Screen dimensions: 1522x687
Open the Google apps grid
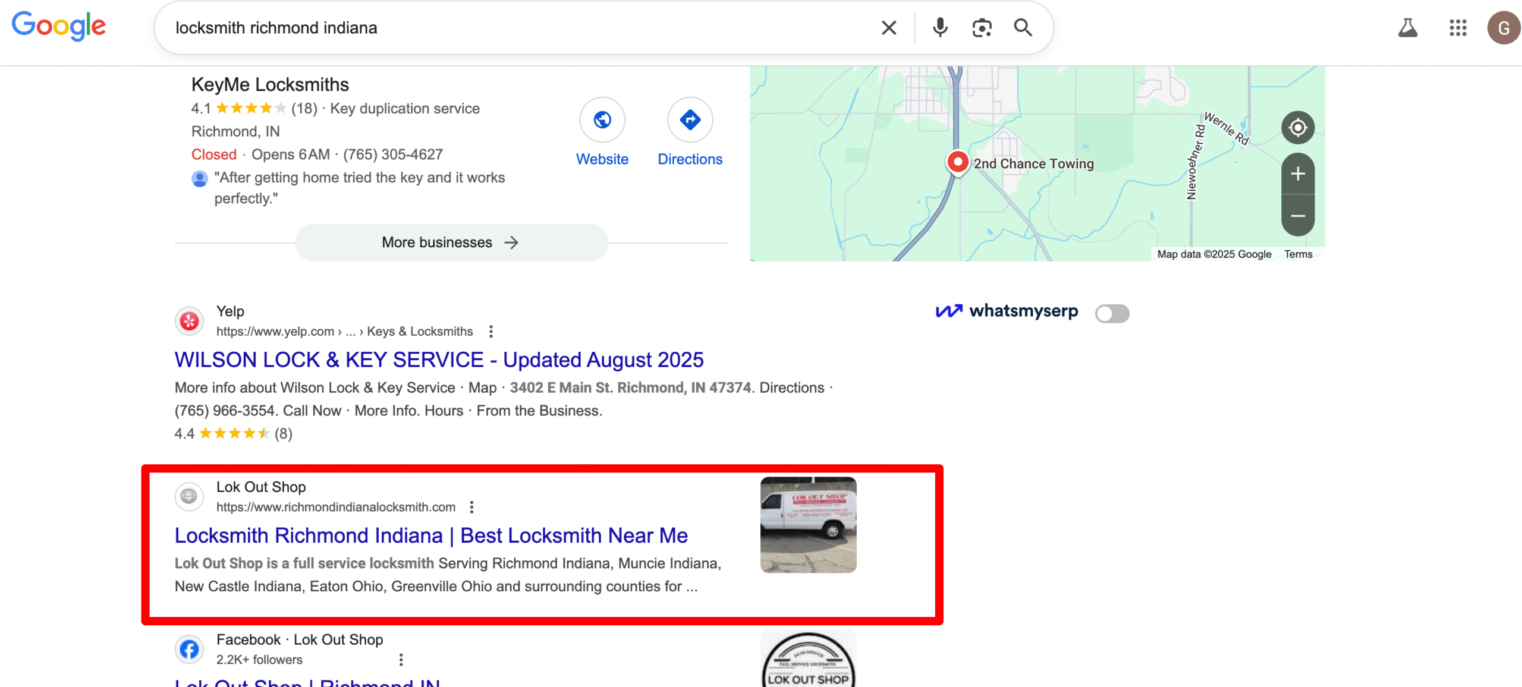1458,28
